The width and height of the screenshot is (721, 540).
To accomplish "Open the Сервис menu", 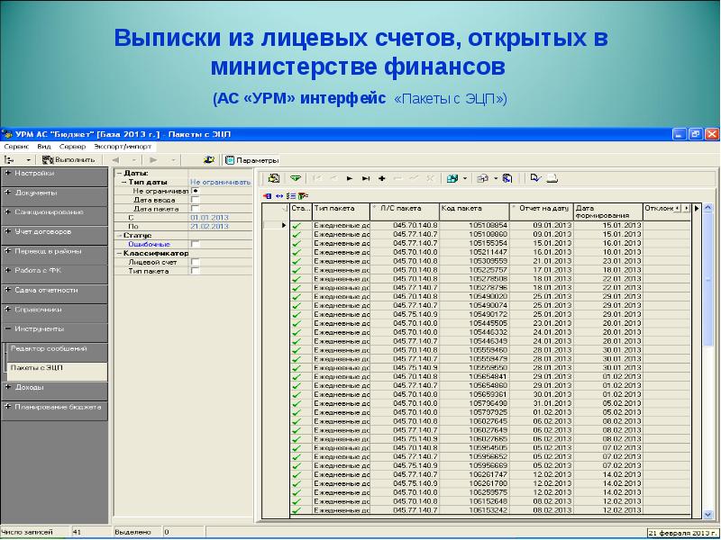I will pos(16,145).
